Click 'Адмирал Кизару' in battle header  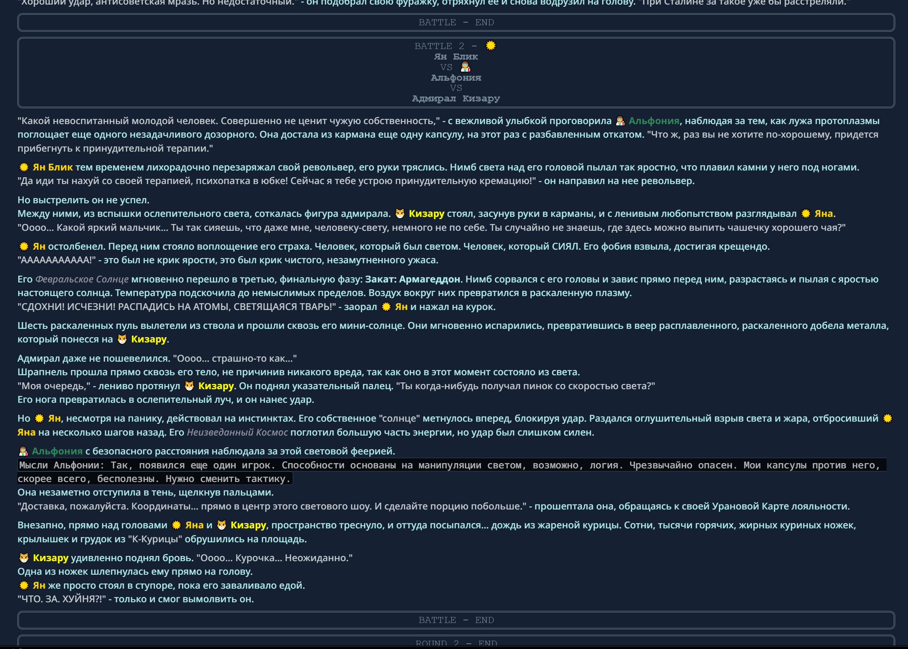(456, 98)
